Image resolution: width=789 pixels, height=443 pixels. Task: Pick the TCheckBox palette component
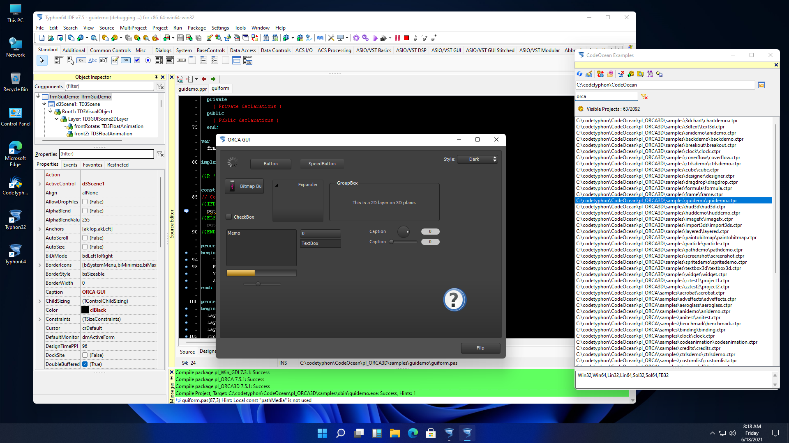(x=137, y=60)
